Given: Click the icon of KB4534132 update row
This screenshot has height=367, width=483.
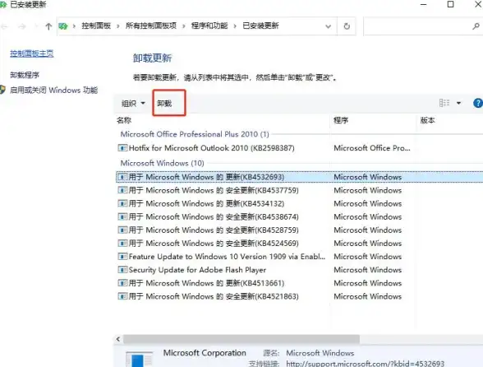Looking at the screenshot, I should tap(122, 203).
